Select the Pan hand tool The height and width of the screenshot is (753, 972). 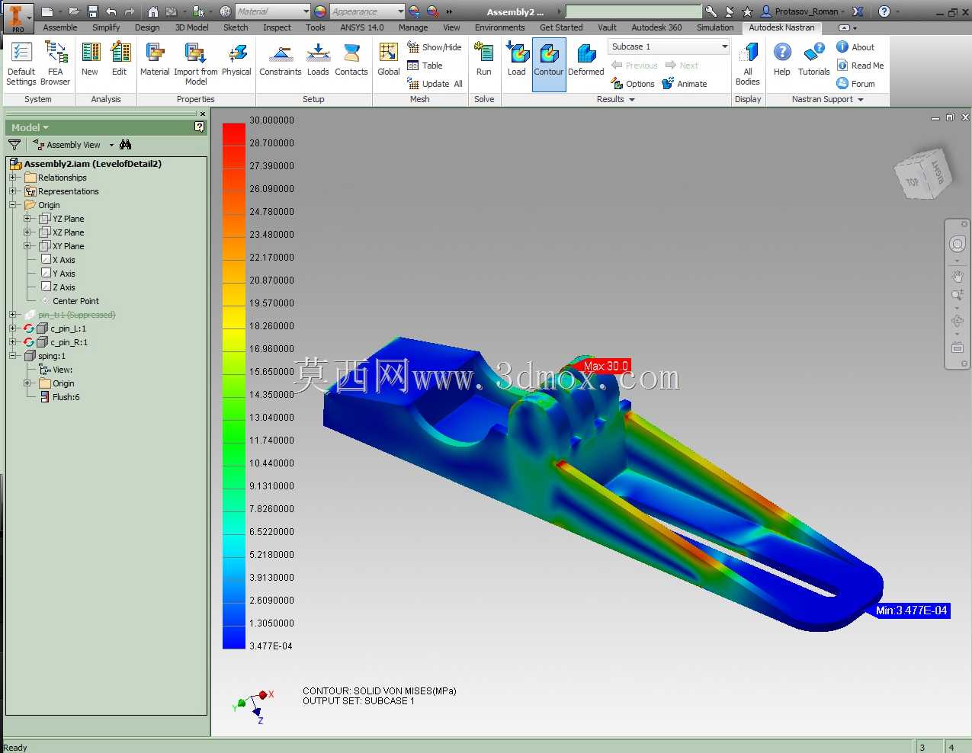(958, 276)
